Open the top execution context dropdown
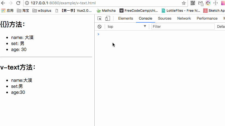This screenshot has height=126, width=225. 127,26
